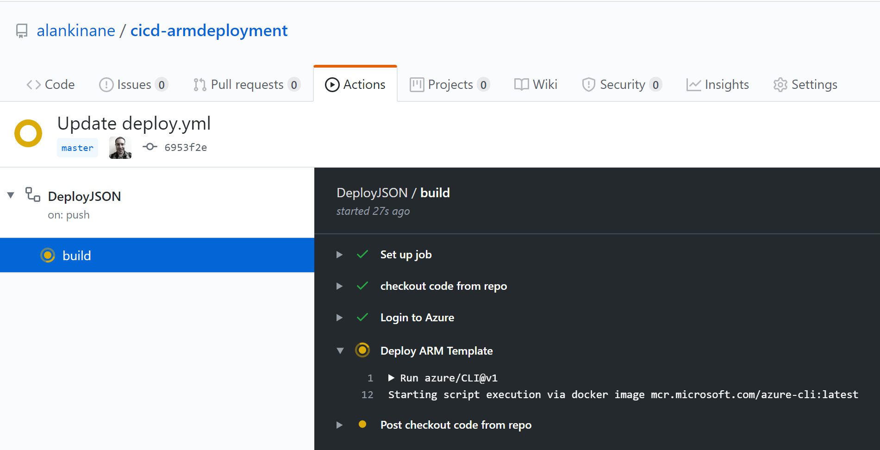Screen dimensions: 880x450
Task: Go to the Wiki tab
Action: click(x=536, y=85)
